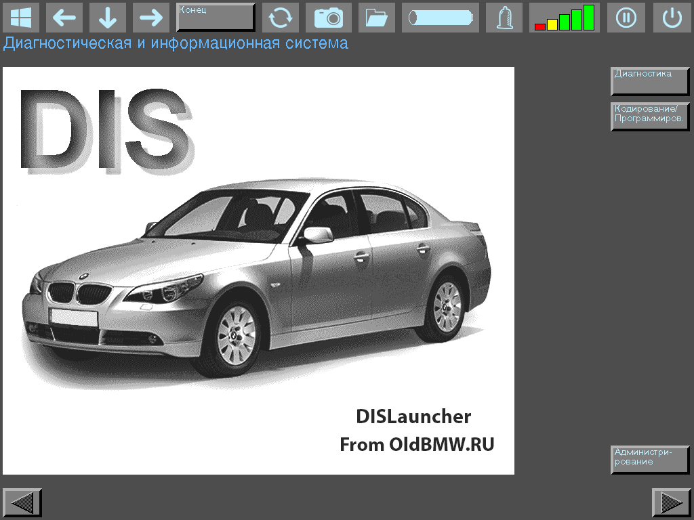694x520 pixels.
Task: Click the previous page arrow bottom left
Action: point(22,502)
